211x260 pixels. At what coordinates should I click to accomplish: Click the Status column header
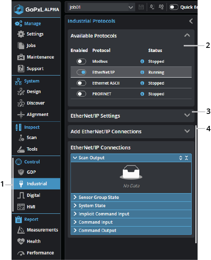coord(155,50)
